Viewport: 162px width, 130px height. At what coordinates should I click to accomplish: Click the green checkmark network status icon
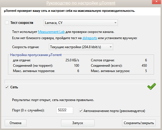(152, 86)
